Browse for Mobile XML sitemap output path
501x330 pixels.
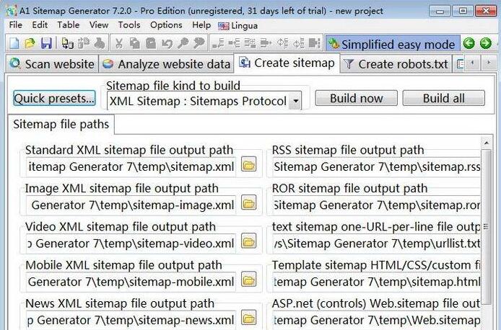tap(248, 280)
